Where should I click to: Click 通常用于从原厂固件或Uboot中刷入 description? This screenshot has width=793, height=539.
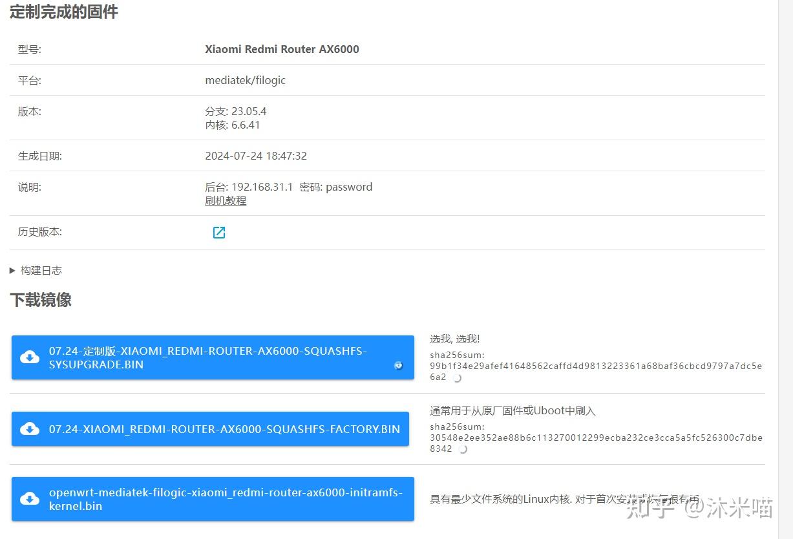pyautogui.click(x=513, y=410)
